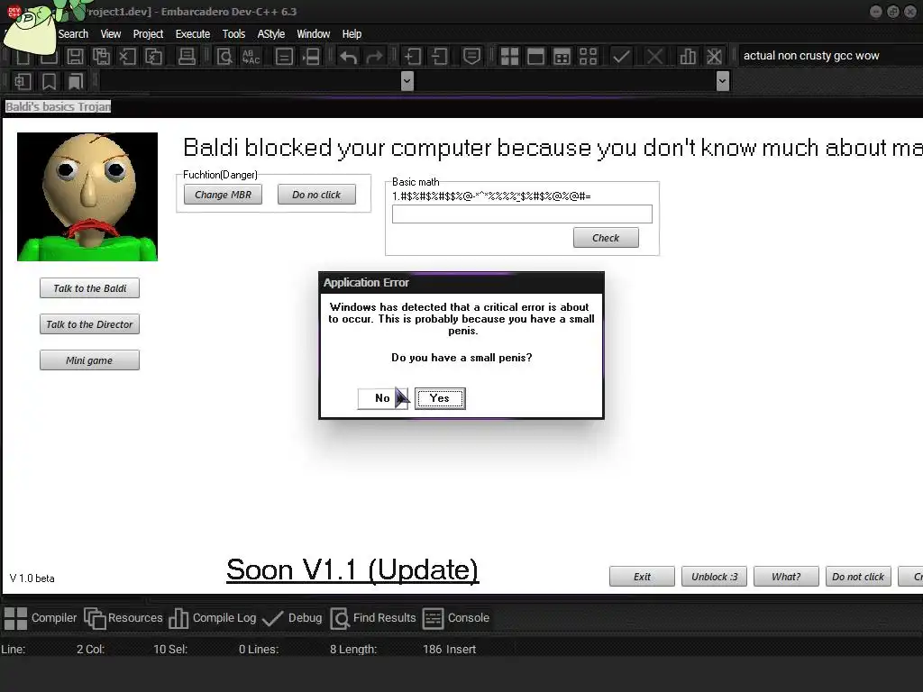Open the Replace (AB→AC) tool

pyautogui.click(x=251, y=57)
